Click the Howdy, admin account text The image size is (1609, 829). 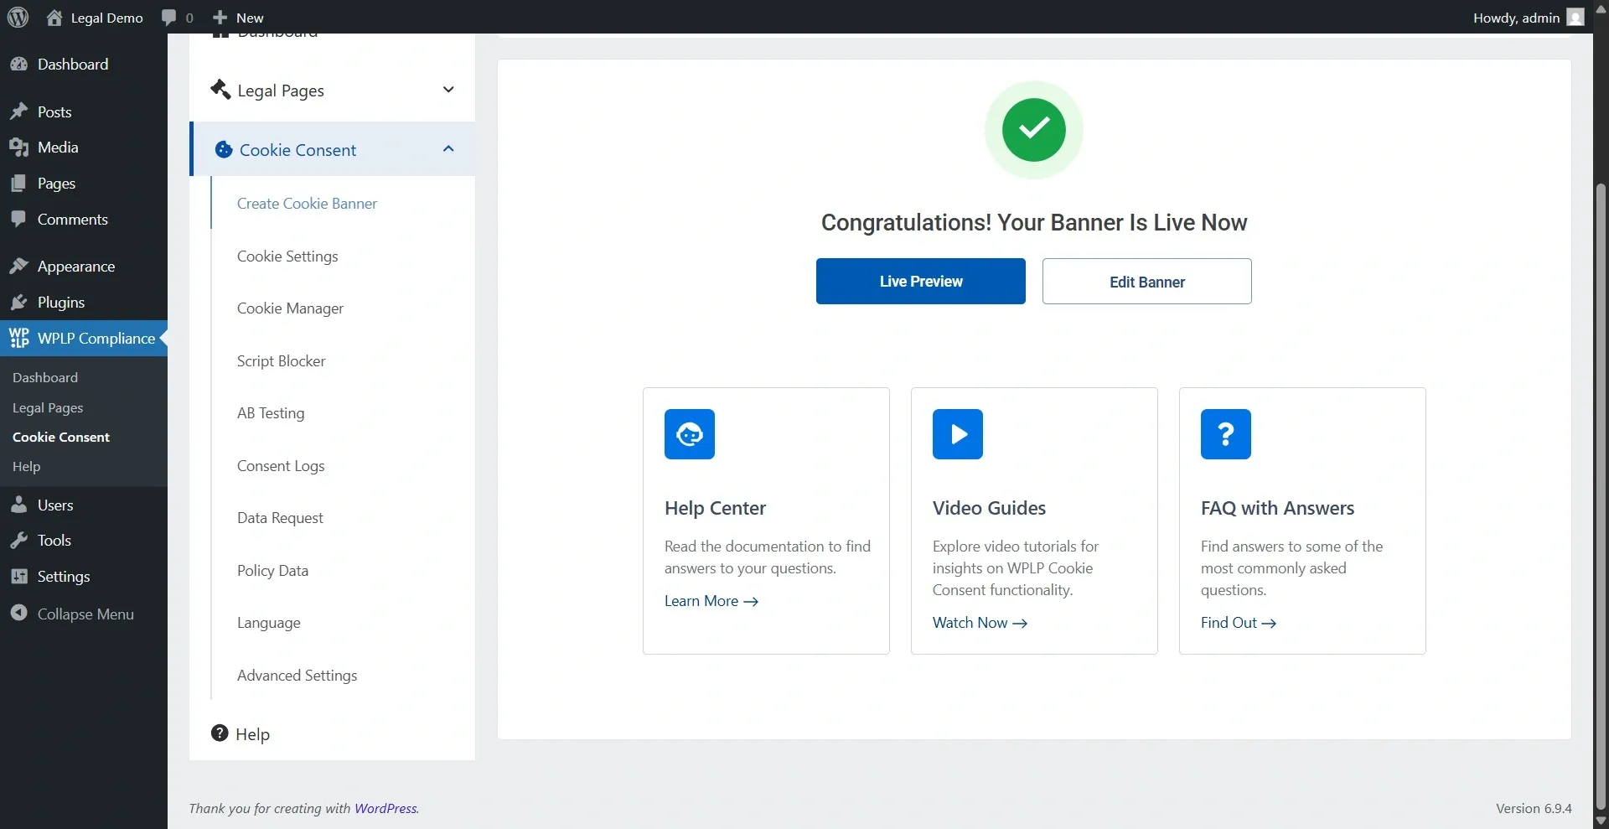[x=1516, y=18]
